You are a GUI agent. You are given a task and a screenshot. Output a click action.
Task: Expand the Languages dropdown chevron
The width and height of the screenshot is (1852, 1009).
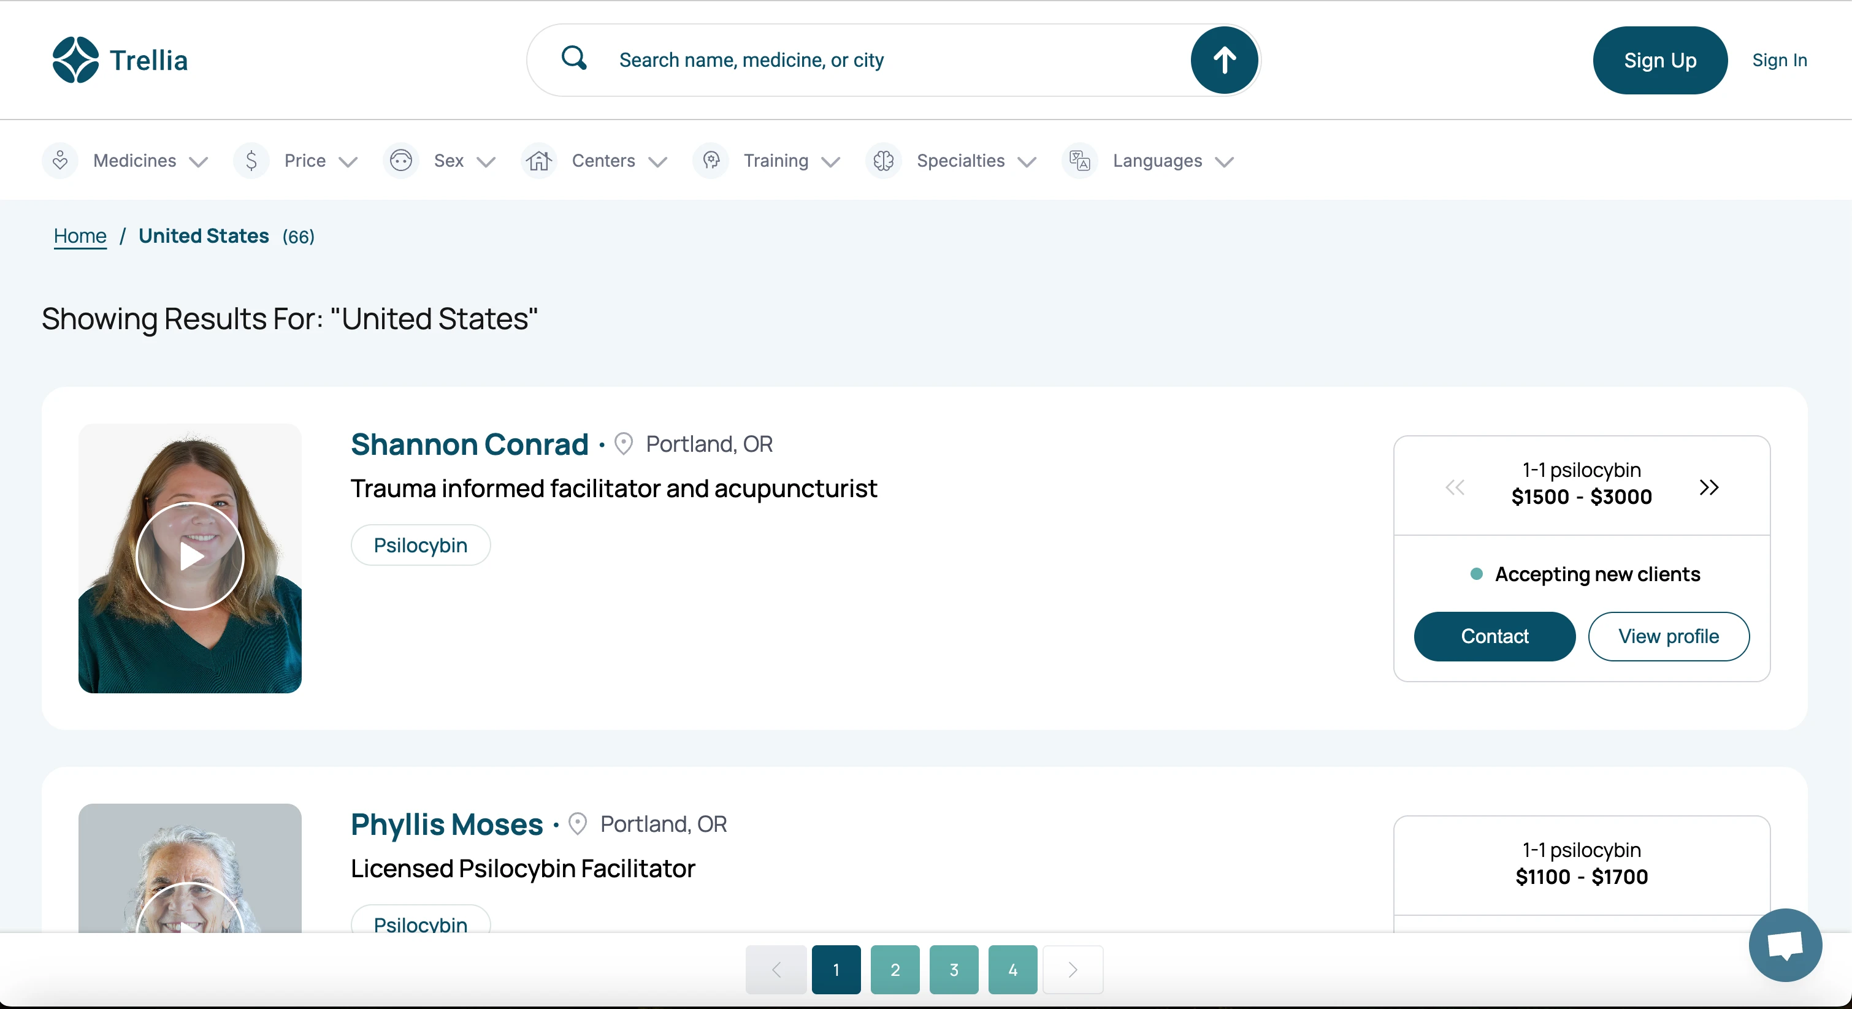(x=1225, y=162)
